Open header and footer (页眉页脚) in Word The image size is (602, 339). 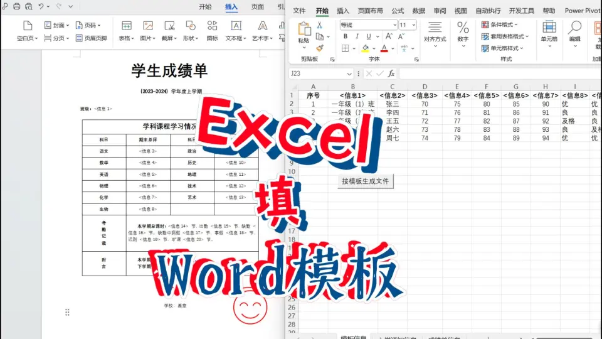click(x=92, y=38)
